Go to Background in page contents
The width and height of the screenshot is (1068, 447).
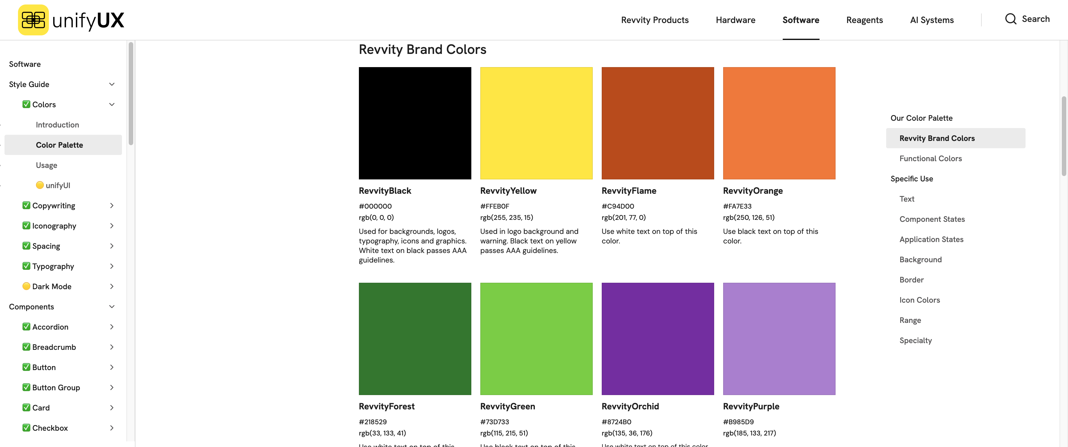click(920, 260)
